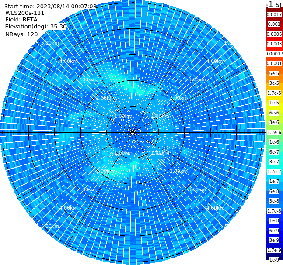The image size is (283, 265).
Task: Click the upper-right 4.00km range label
Action: (x=215, y=61)
